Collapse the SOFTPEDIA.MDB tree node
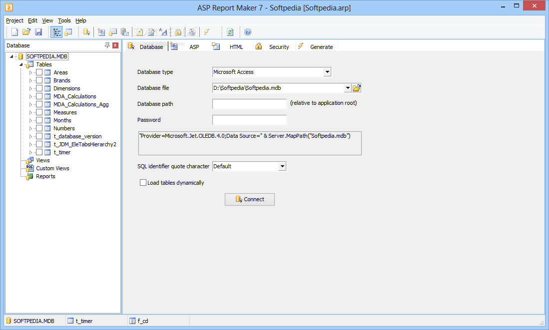Image resolution: width=549 pixels, height=330 pixels. click(11, 56)
